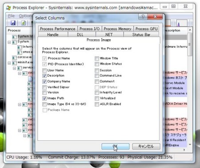The width and height of the screenshot is (200, 168).
Task: Click the Refresh toolbar icon
Action: click(24, 23)
